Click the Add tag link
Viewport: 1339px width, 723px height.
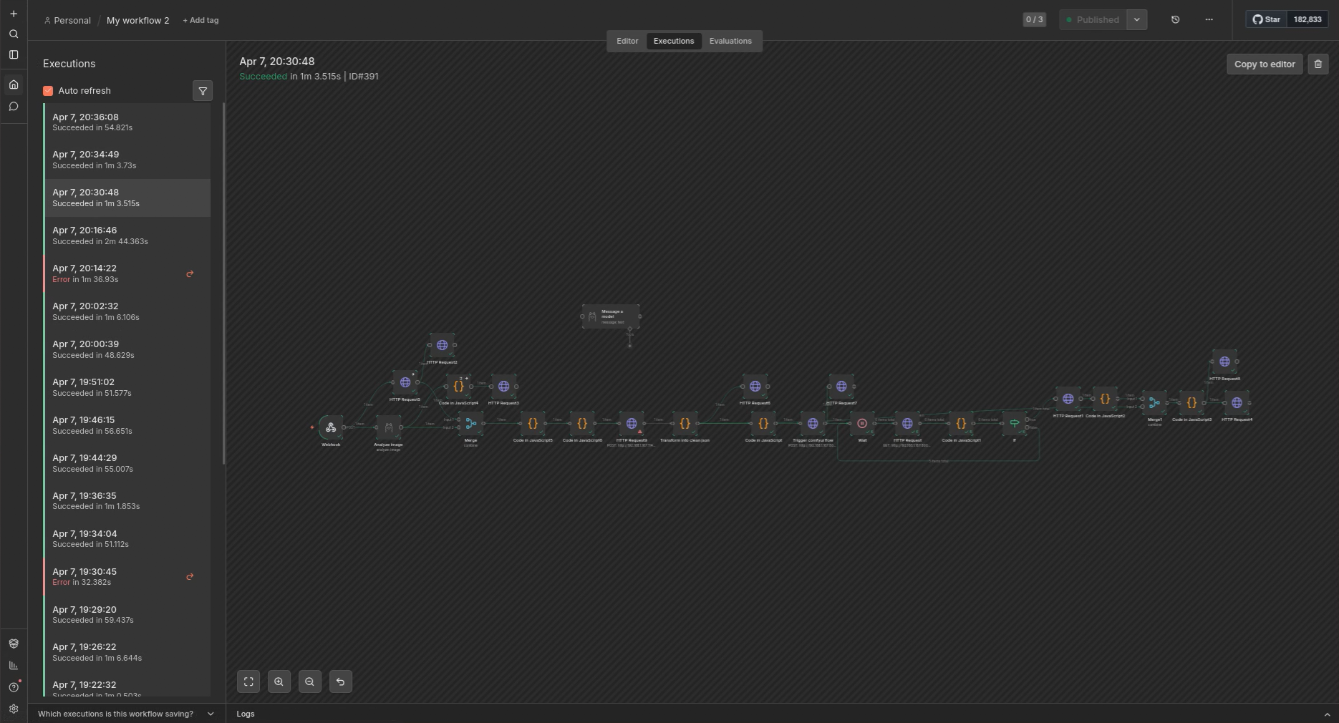(x=200, y=21)
